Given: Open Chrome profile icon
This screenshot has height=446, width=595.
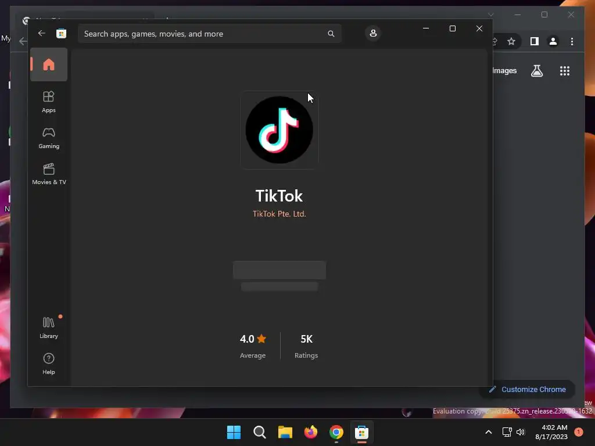Looking at the screenshot, I should coord(553,41).
